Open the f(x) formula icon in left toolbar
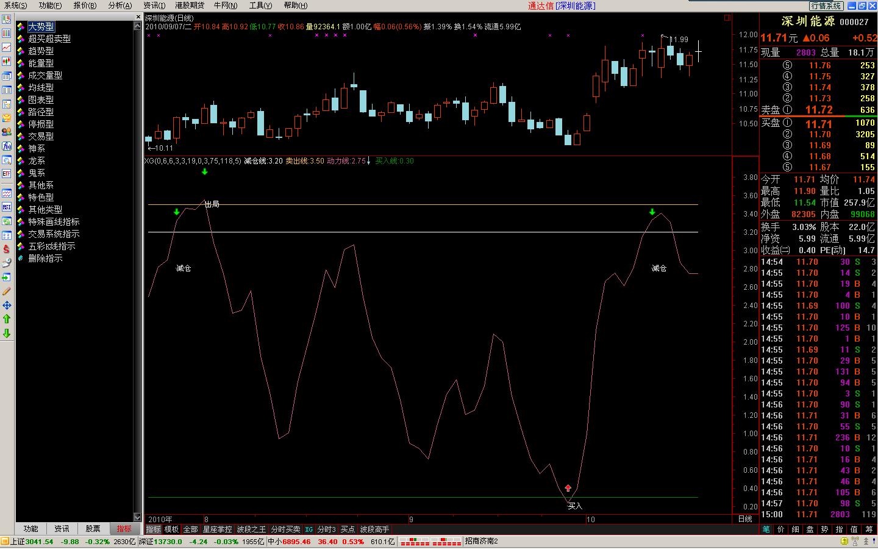 click(7, 146)
